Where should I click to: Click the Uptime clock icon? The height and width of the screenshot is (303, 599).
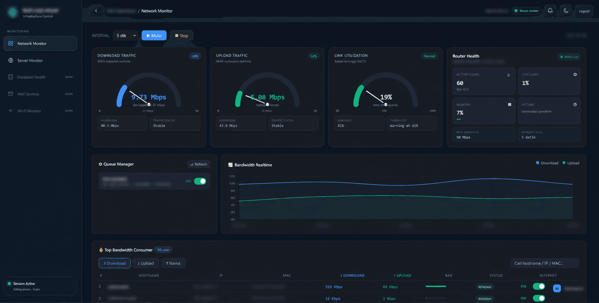[x=575, y=105]
